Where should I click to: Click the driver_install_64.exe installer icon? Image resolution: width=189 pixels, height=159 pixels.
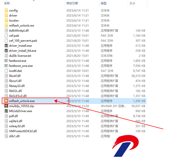tap(6, 51)
